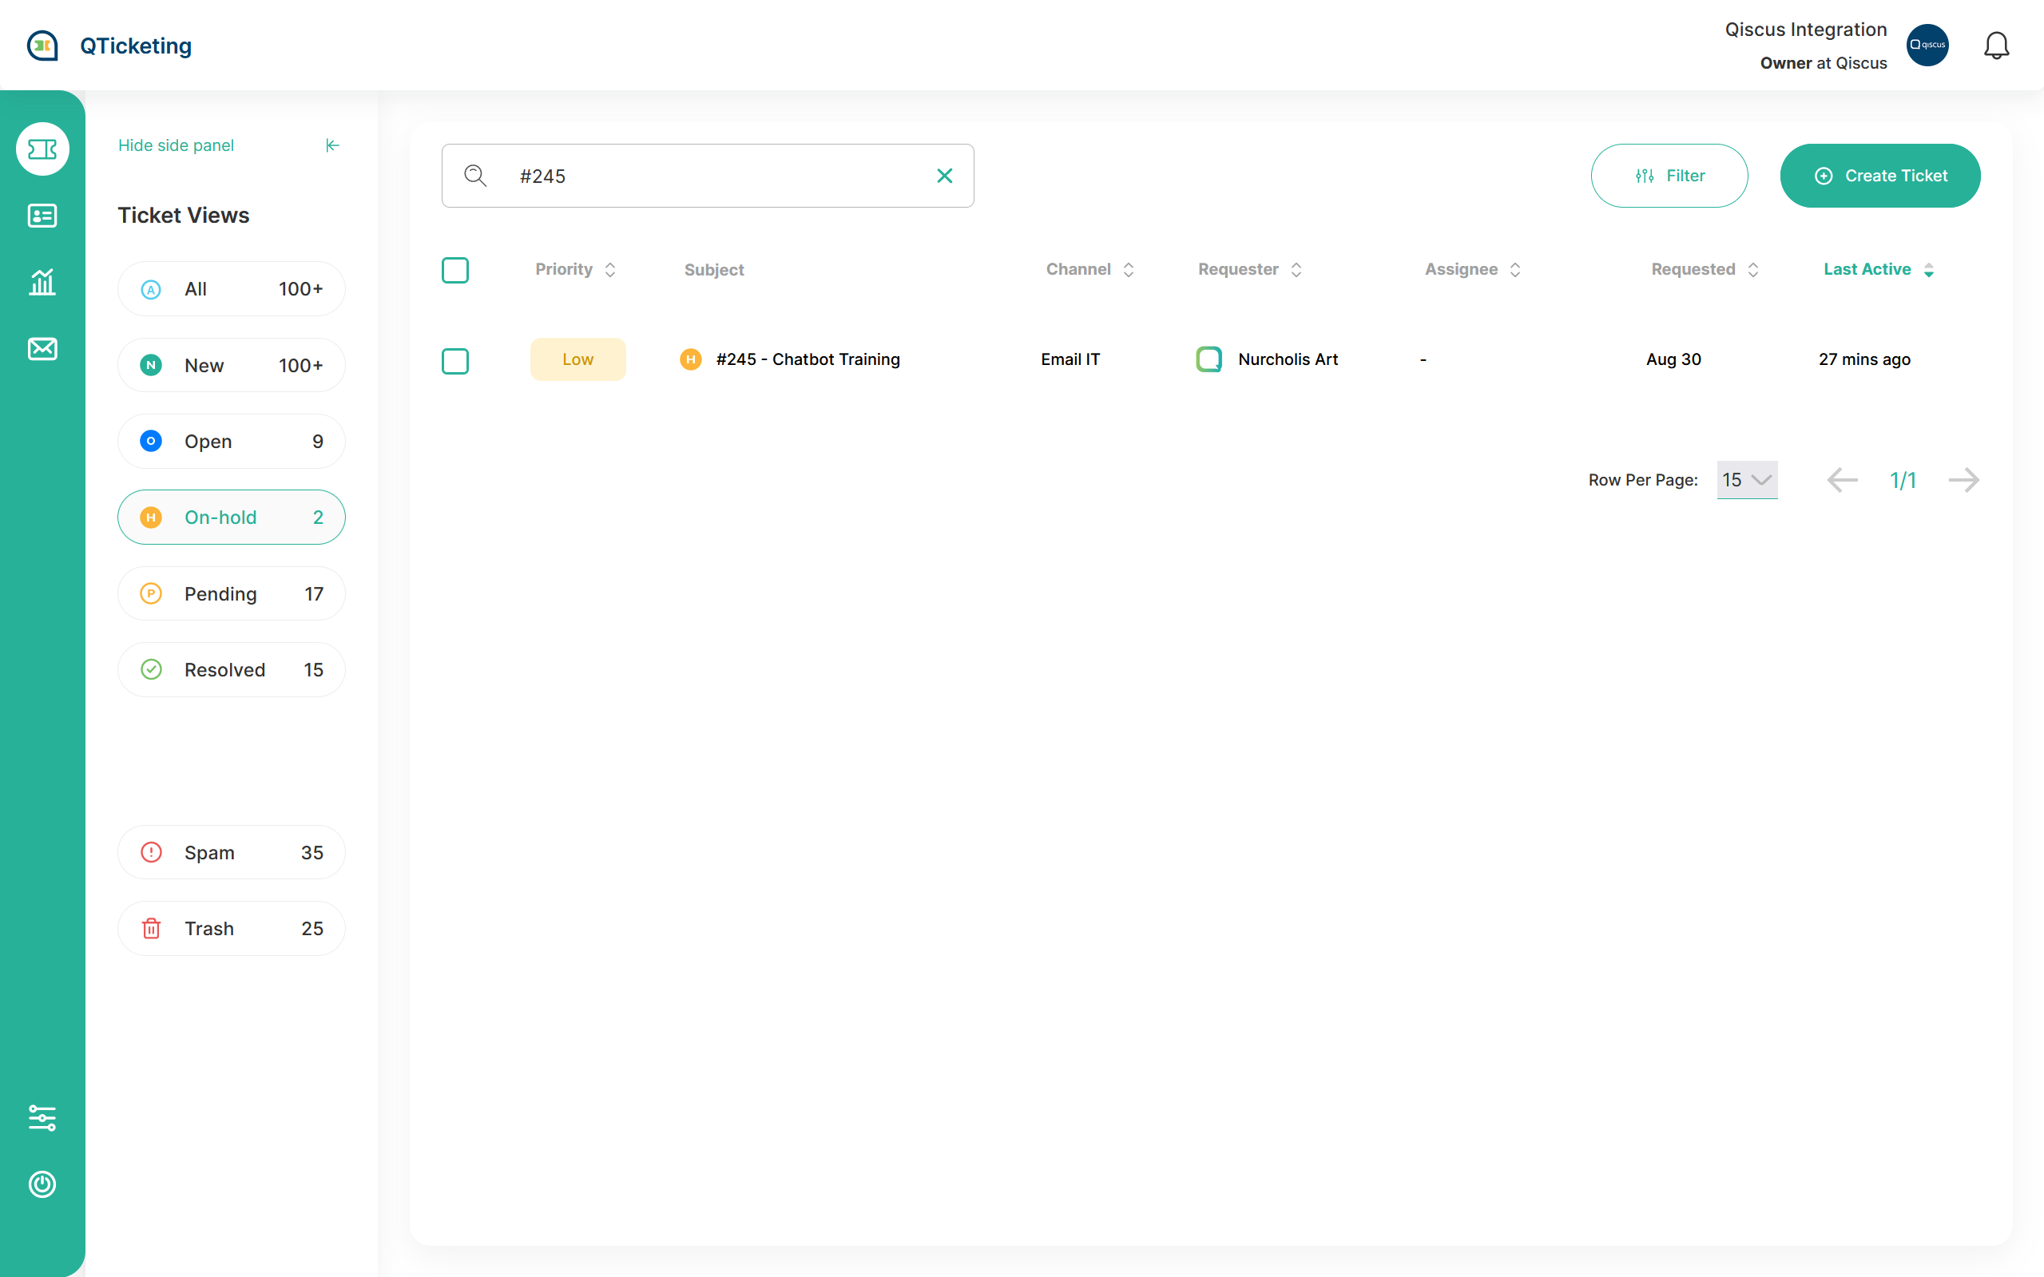The height and width of the screenshot is (1277, 2044).
Task: Check the #245 ticket row checkbox
Action: [x=455, y=361]
